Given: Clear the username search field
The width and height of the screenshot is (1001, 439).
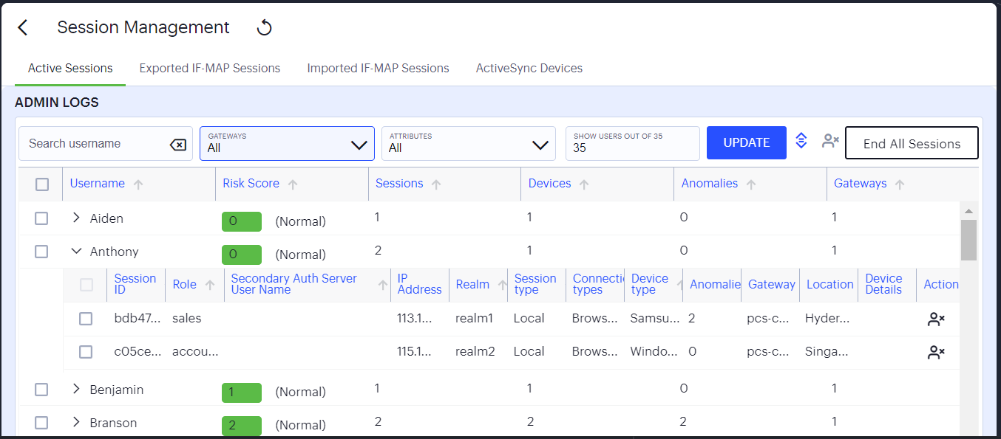Looking at the screenshot, I should pos(178,145).
